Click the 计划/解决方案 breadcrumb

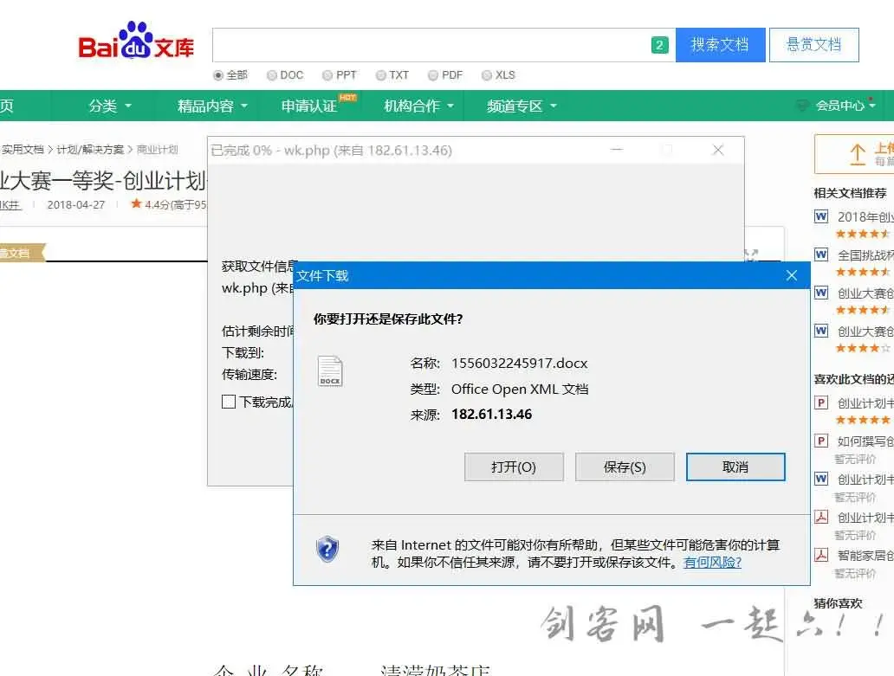pyautogui.click(x=90, y=149)
